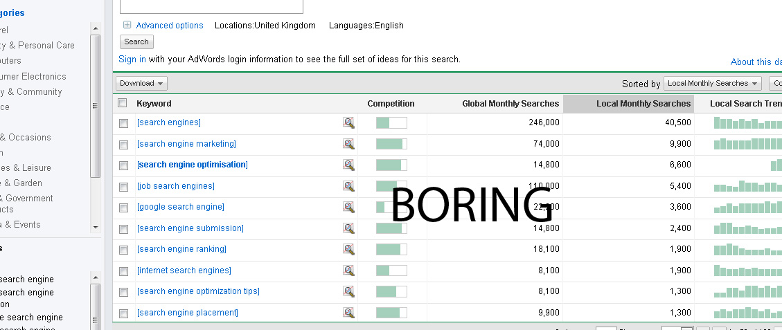Click magnifier icon next to search engines keyword
The height and width of the screenshot is (330, 782).
[x=348, y=123]
